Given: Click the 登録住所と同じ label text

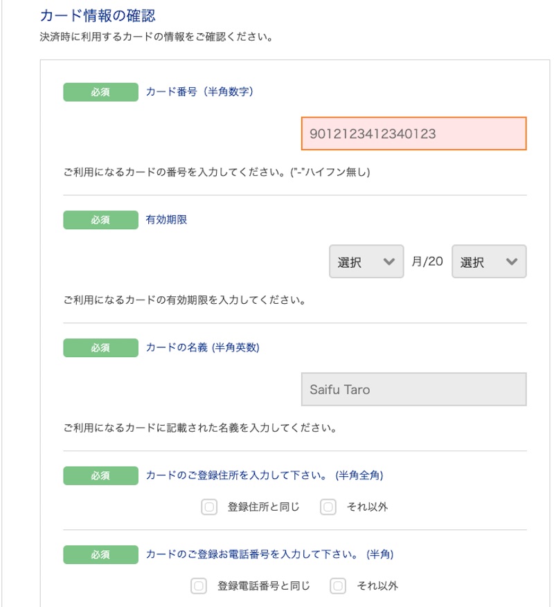Looking at the screenshot, I should pyautogui.click(x=263, y=507).
